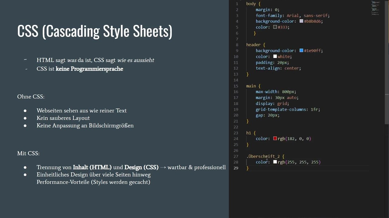The image size is (389, 218).
Task: Click the dark swatch beside #333
Action: pyautogui.click(x=275, y=27)
